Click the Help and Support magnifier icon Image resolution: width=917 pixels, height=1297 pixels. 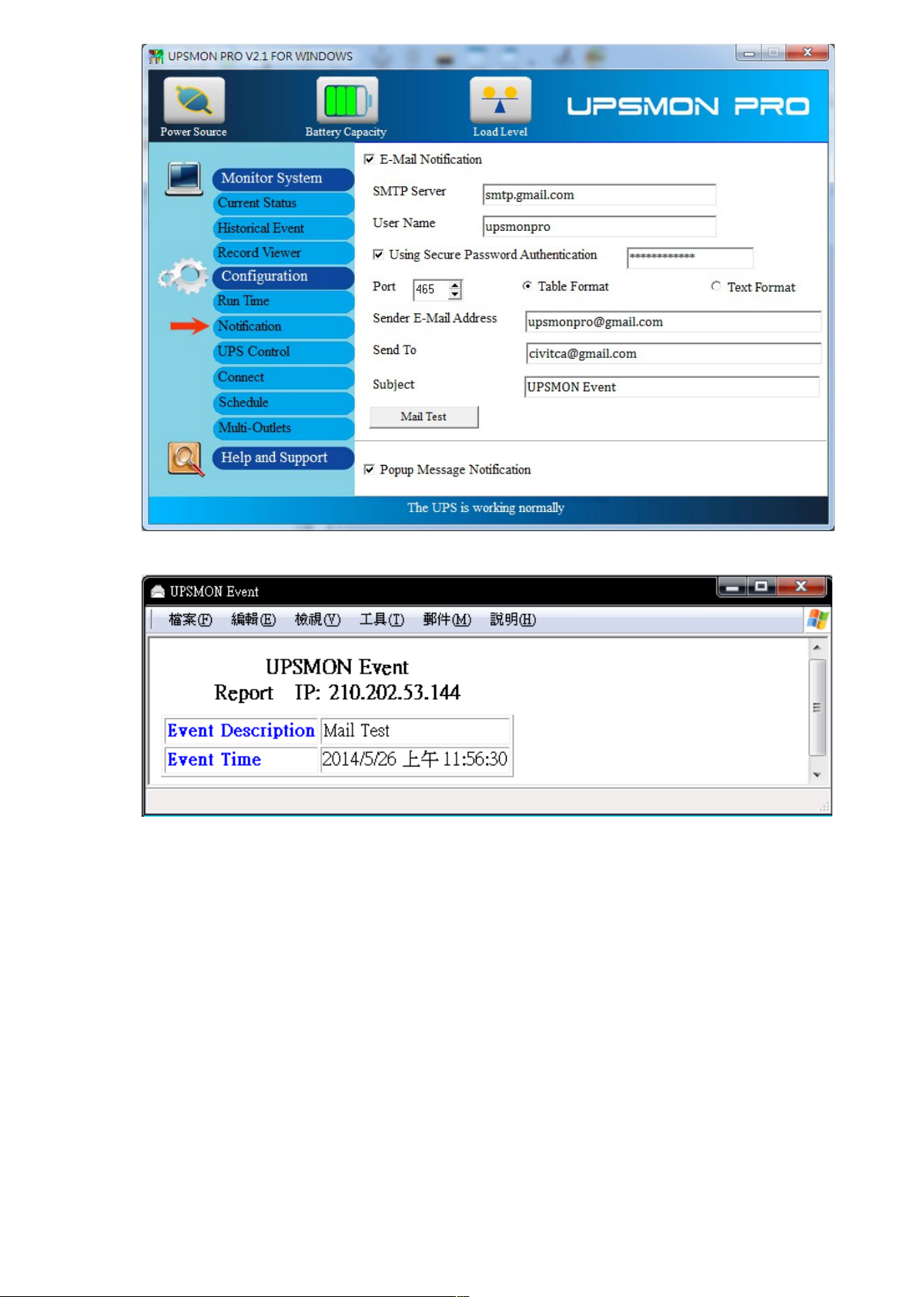(x=186, y=459)
